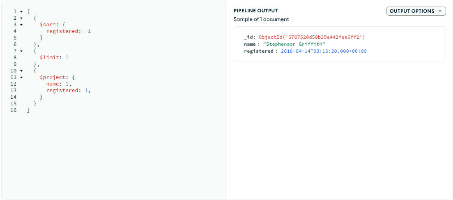The image size is (453, 200).
Task: Select the "Stephenson Griffith" name value
Action: click(x=294, y=44)
